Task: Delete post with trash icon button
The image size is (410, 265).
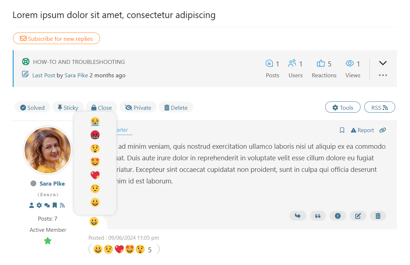Action: pos(378,216)
